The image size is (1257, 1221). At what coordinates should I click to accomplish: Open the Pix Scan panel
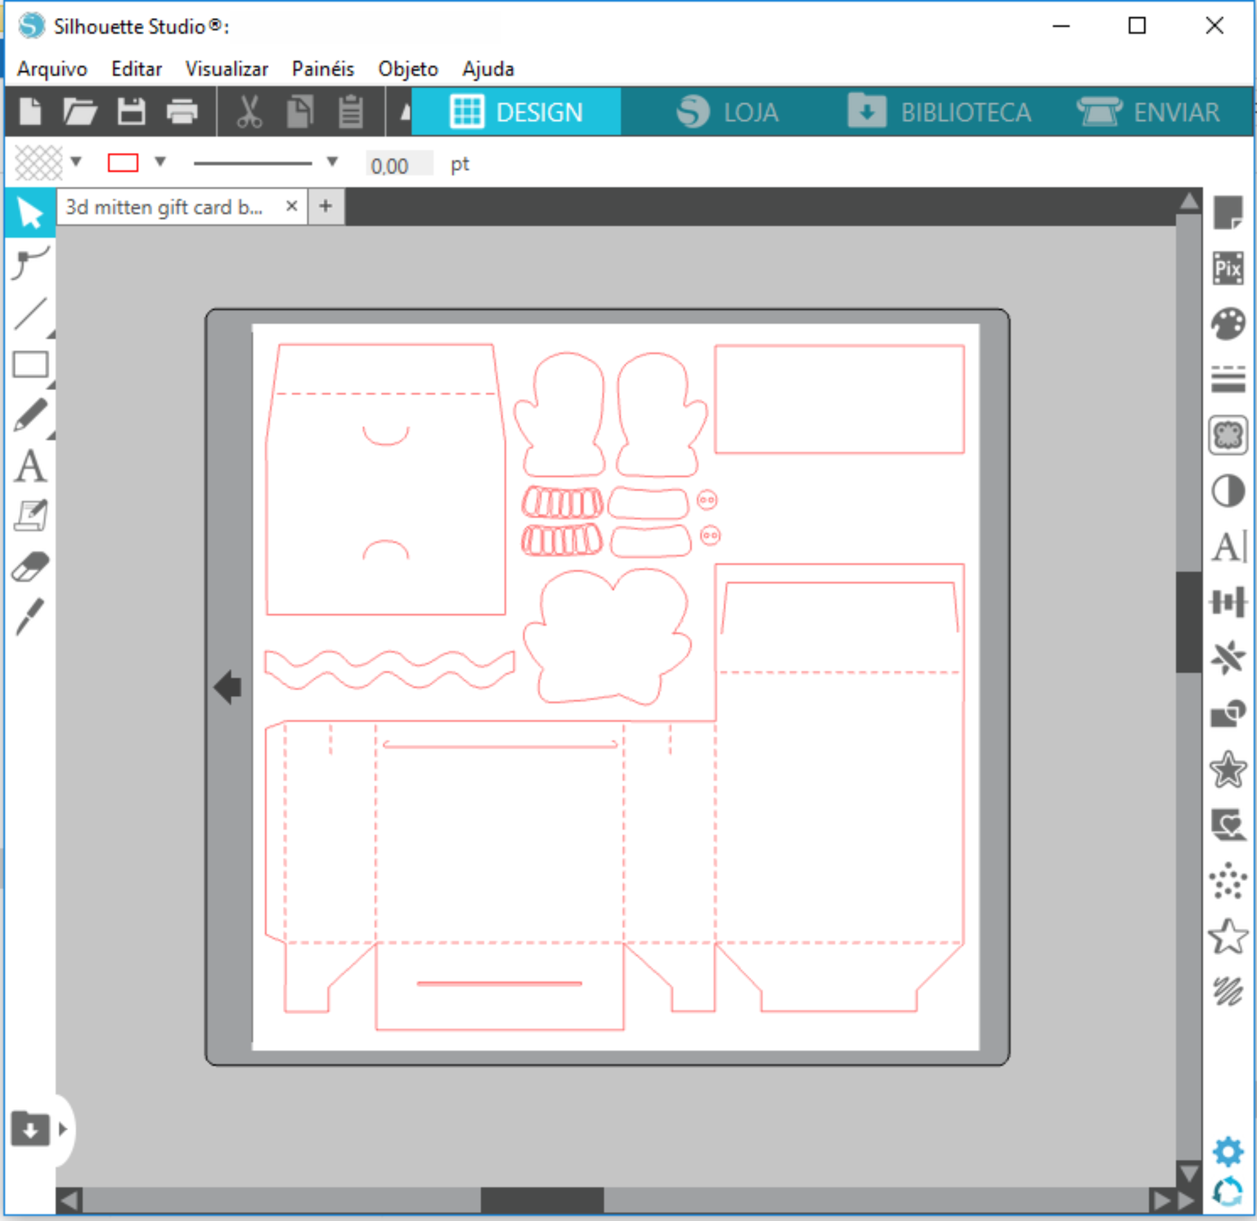[x=1228, y=268]
